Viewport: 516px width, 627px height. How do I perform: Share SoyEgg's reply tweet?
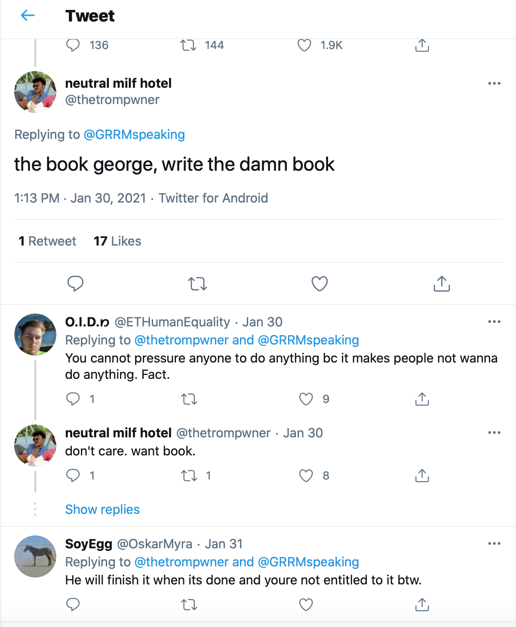pyautogui.click(x=422, y=605)
